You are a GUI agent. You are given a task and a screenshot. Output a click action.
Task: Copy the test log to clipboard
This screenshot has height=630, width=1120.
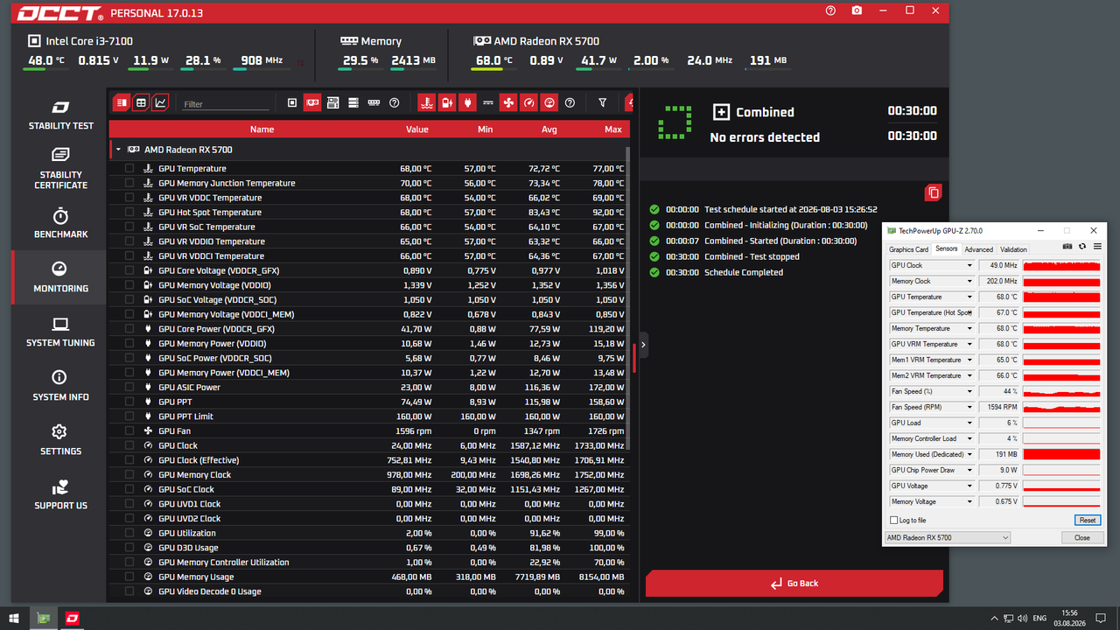(933, 192)
